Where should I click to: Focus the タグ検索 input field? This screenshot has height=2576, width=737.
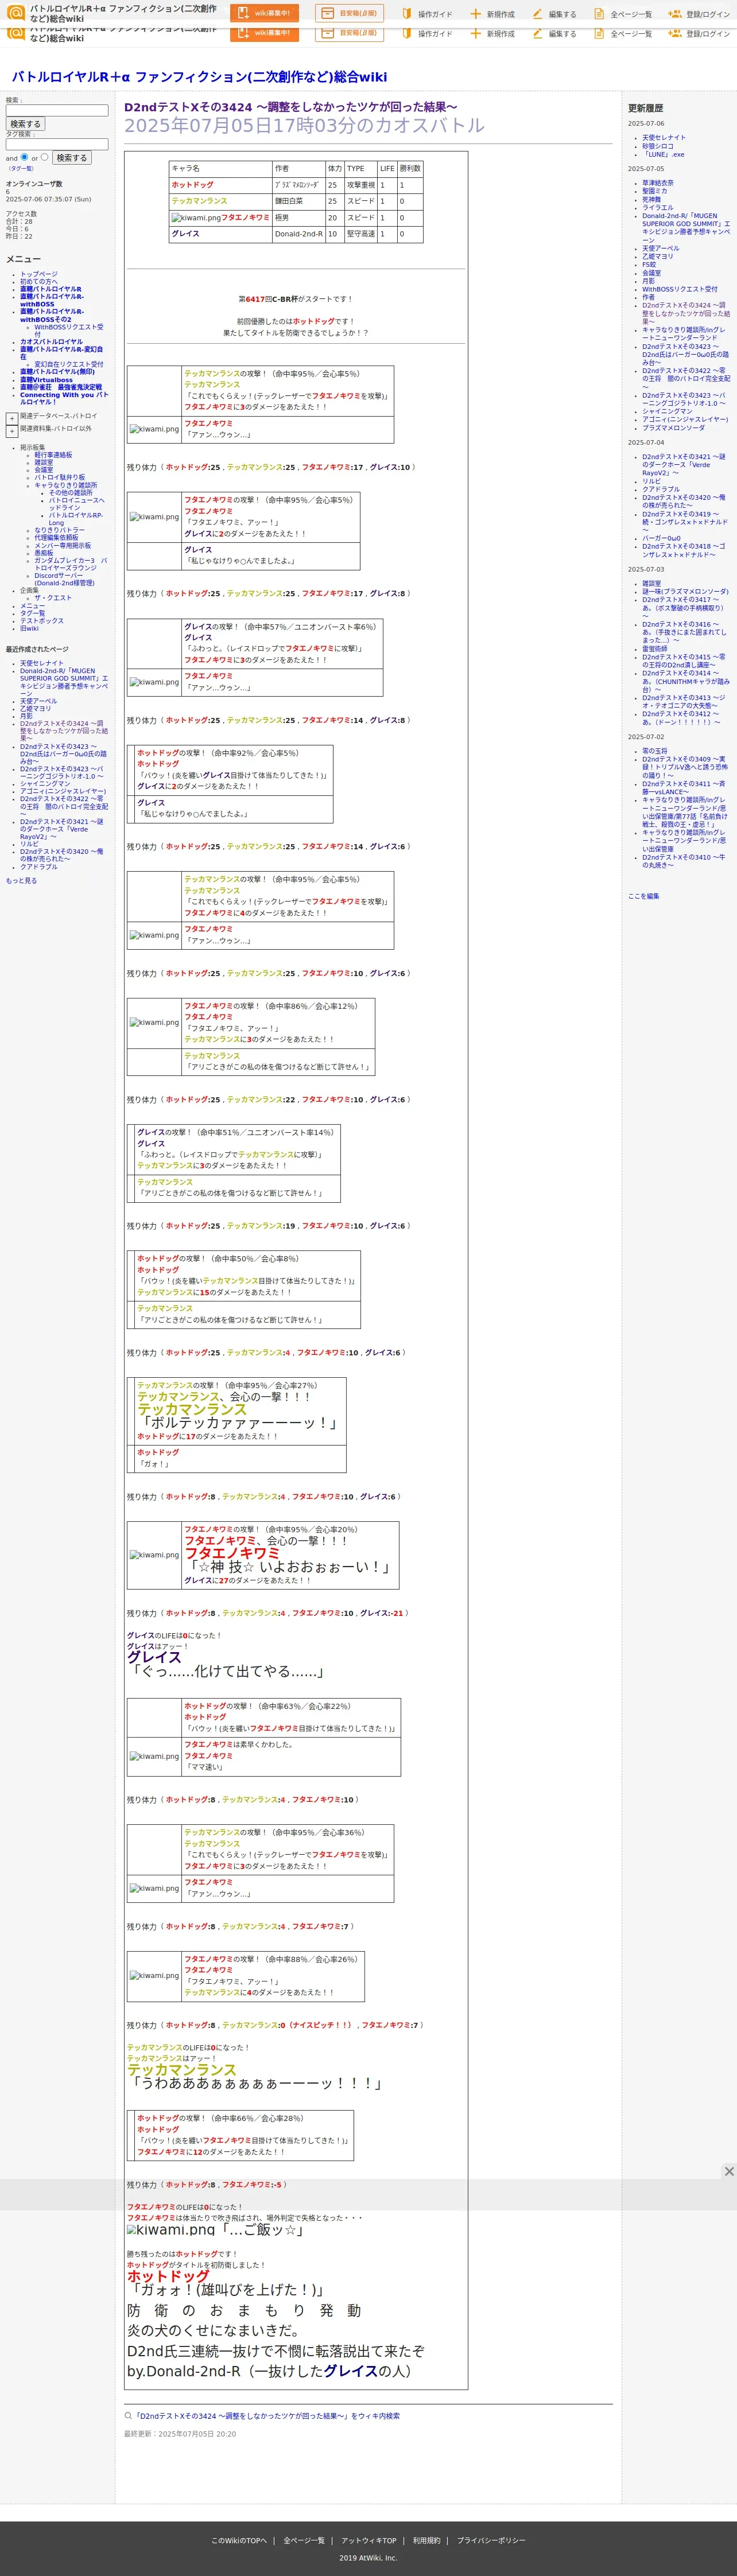[x=57, y=144]
